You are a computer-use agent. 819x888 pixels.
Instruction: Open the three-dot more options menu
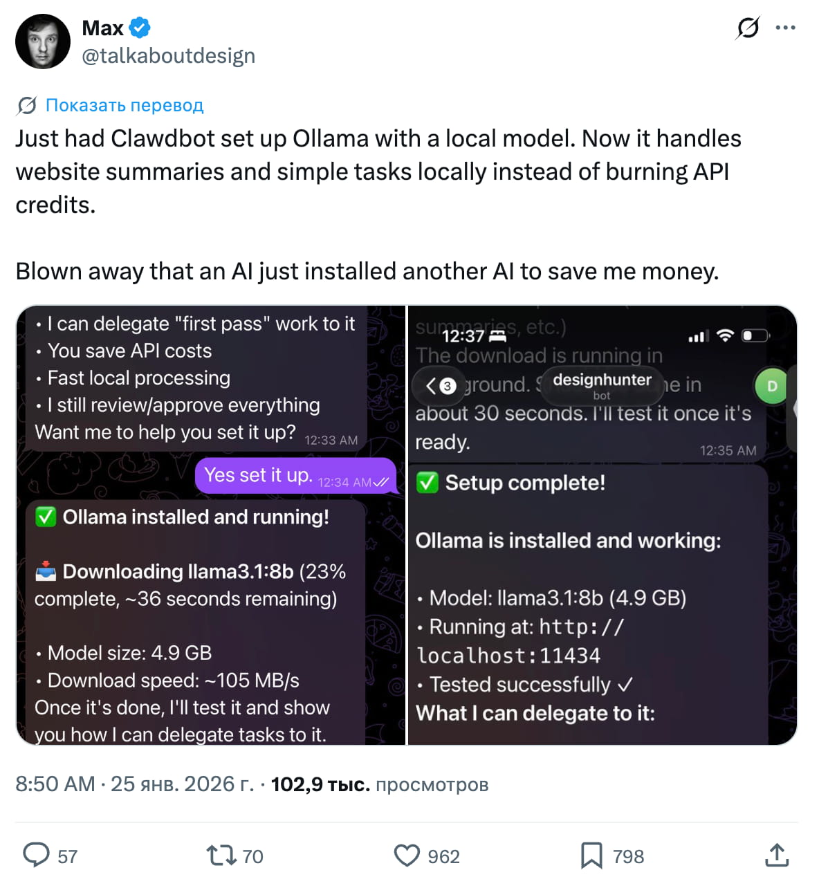(x=785, y=28)
